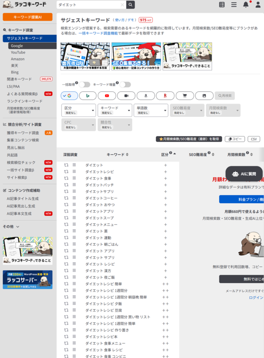Screen dimensions: 264x358
Task: Select the Rakuten R source pill
Action: (x=165, y=96)
